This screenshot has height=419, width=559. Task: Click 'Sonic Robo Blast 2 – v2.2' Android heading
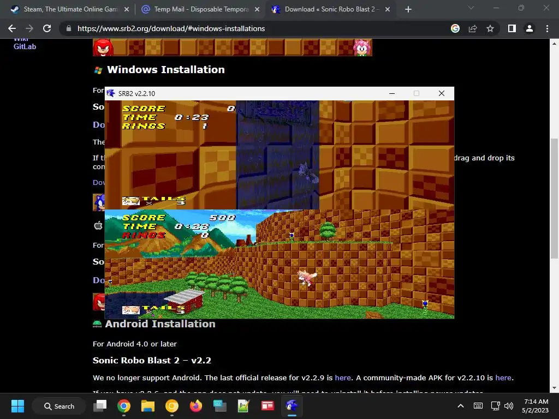pyautogui.click(x=152, y=360)
